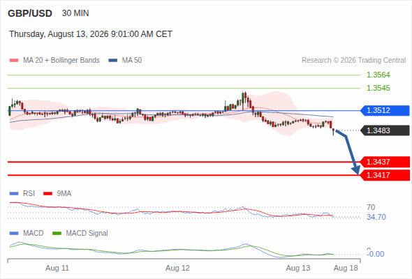Click the MA 50 legend label

coord(132,61)
